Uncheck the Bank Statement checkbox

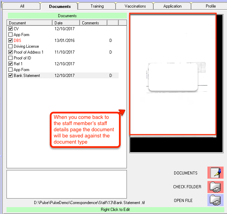tap(11, 76)
